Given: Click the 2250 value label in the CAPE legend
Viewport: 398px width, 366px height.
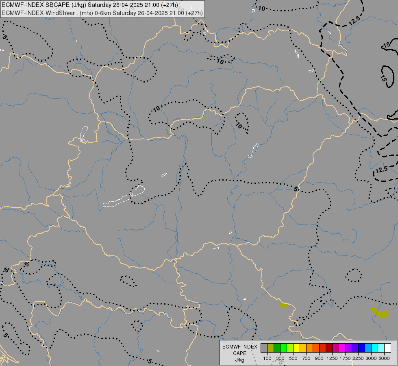Looking at the screenshot, I should 358,358.
